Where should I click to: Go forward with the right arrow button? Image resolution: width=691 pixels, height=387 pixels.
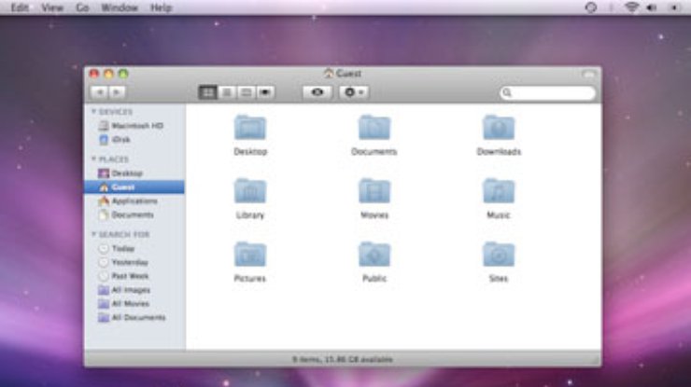point(117,92)
